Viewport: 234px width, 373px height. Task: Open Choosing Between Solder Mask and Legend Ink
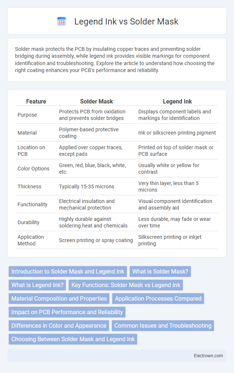click(73, 339)
